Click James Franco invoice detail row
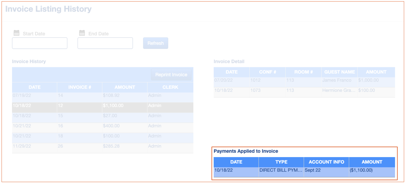The height and width of the screenshot is (183, 406). click(304, 81)
